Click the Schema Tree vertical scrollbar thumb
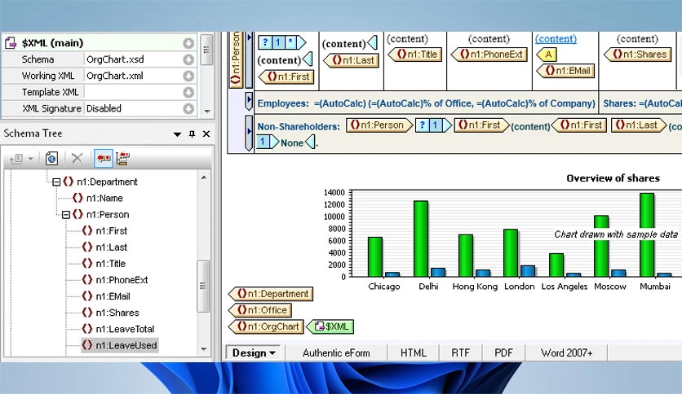Screen dimensions: 682x394 [x=202, y=286]
